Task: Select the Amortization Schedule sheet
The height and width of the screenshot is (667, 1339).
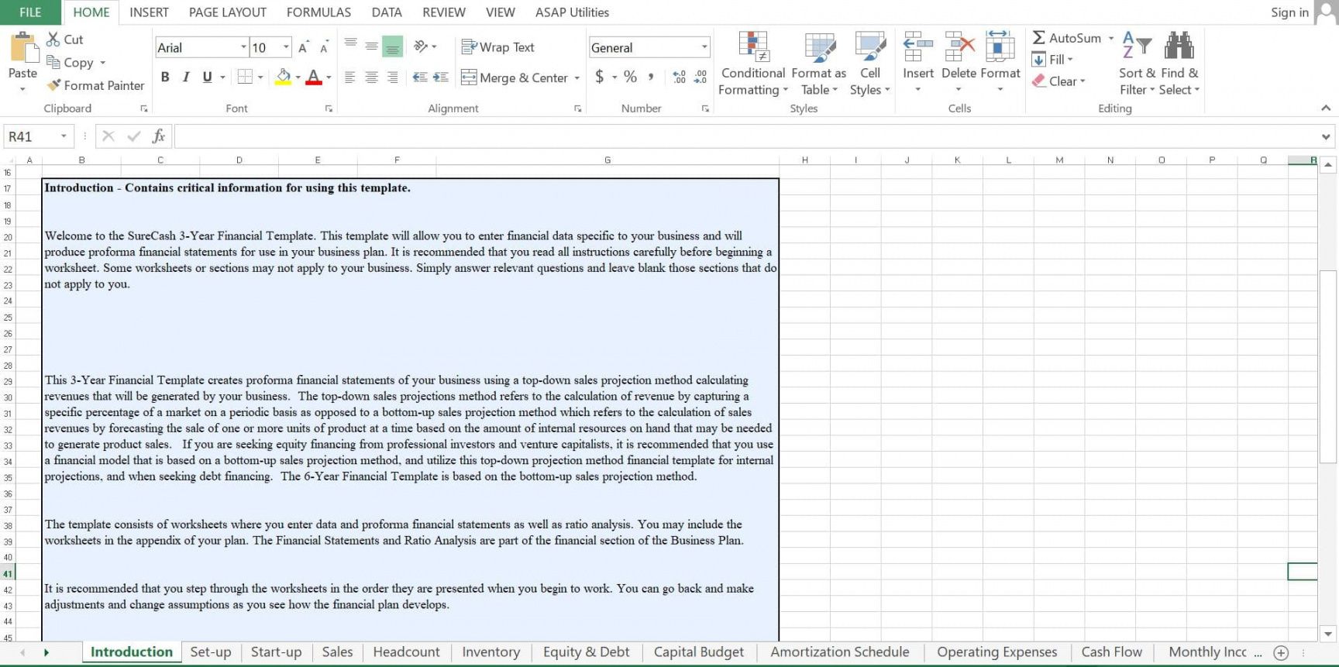Action: [x=839, y=652]
